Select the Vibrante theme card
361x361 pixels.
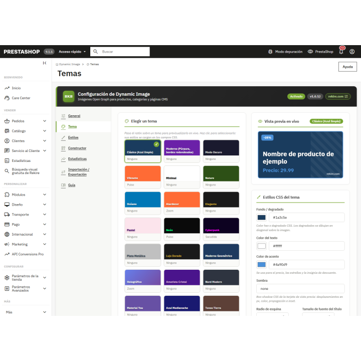pyautogui.click(x=143, y=177)
